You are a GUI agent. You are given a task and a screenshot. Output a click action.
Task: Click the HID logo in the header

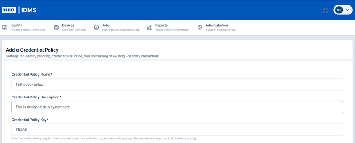[x=9, y=10]
